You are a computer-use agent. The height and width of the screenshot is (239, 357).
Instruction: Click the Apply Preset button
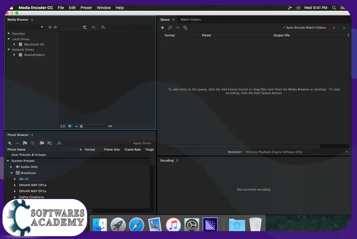[x=142, y=143]
